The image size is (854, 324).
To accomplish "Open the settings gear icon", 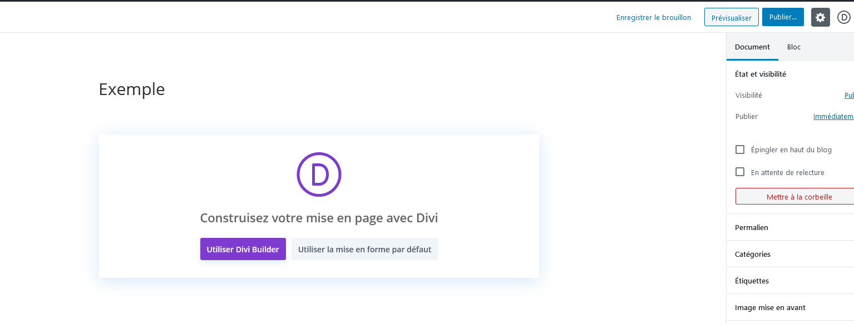I will pos(820,17).
